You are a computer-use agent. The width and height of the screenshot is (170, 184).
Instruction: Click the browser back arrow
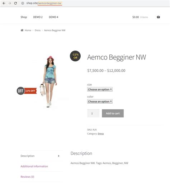pyautogui.click(x=4, y=3)
